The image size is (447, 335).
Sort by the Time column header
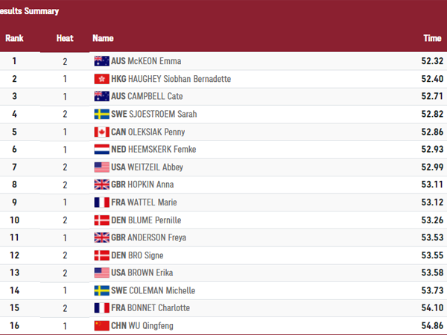click(432, 38)
